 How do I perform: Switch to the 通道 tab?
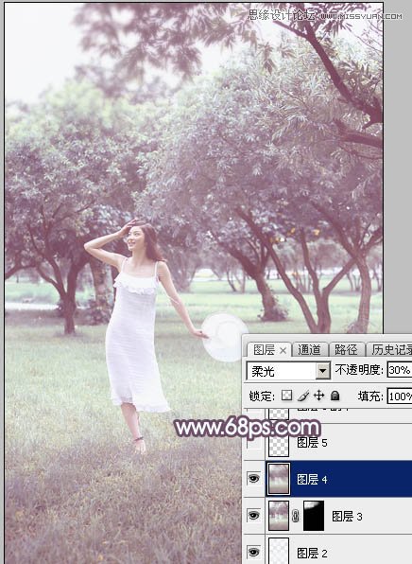click(309, 349)
